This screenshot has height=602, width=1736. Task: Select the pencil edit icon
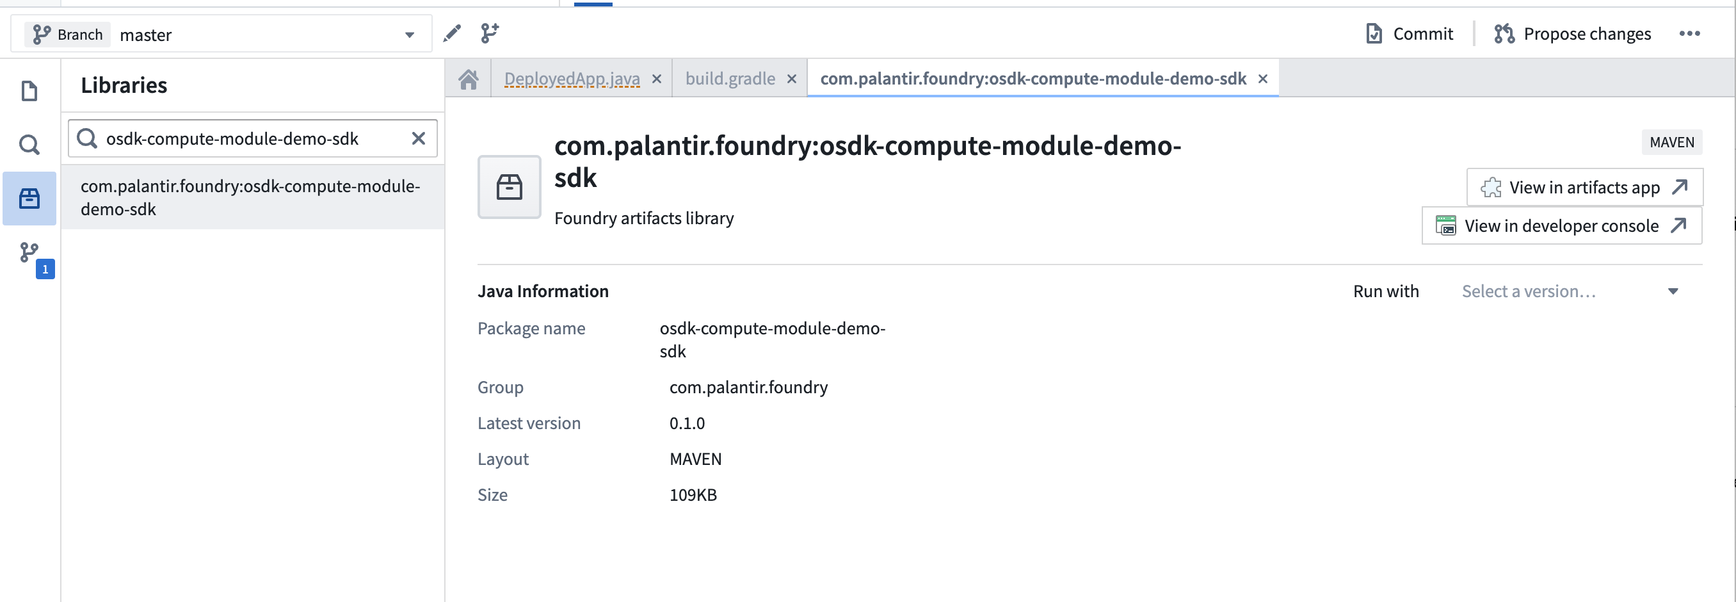coord(451,33)
